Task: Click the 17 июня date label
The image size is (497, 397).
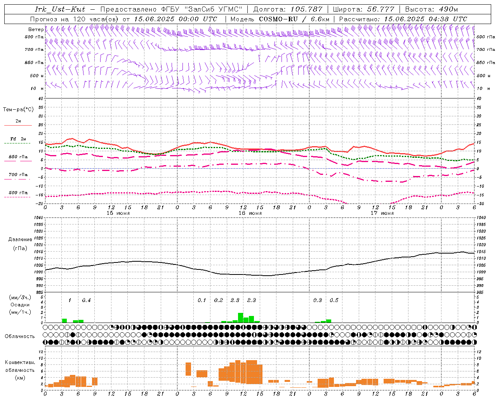Action: [382, 213]
